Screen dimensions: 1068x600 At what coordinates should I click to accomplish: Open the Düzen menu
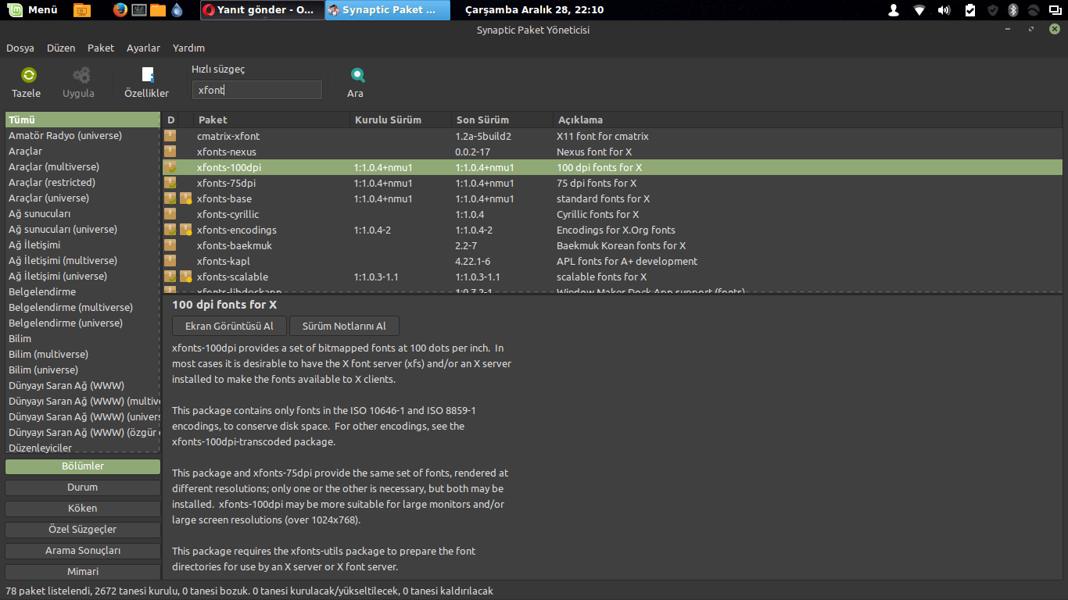click(x=61, y=48)
